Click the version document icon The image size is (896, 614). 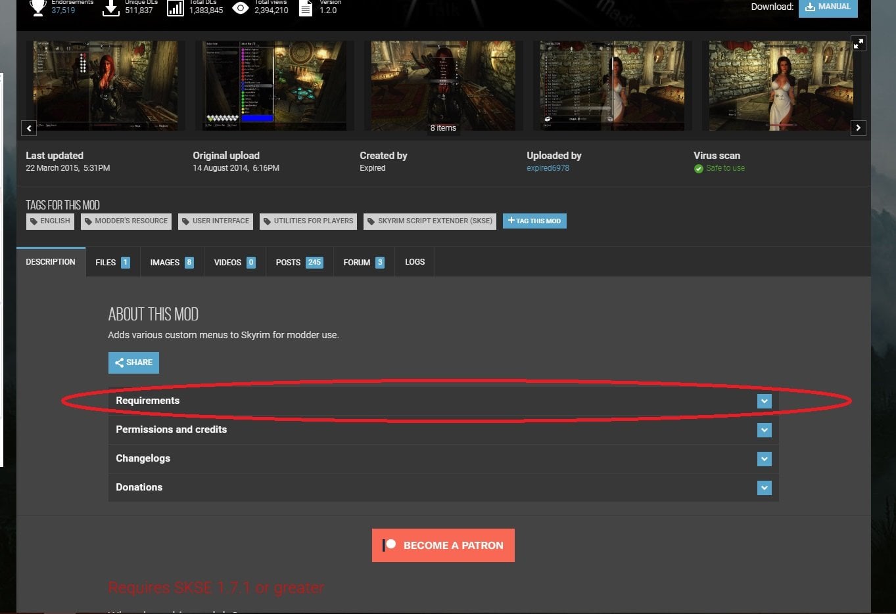[x=306, y=8]
